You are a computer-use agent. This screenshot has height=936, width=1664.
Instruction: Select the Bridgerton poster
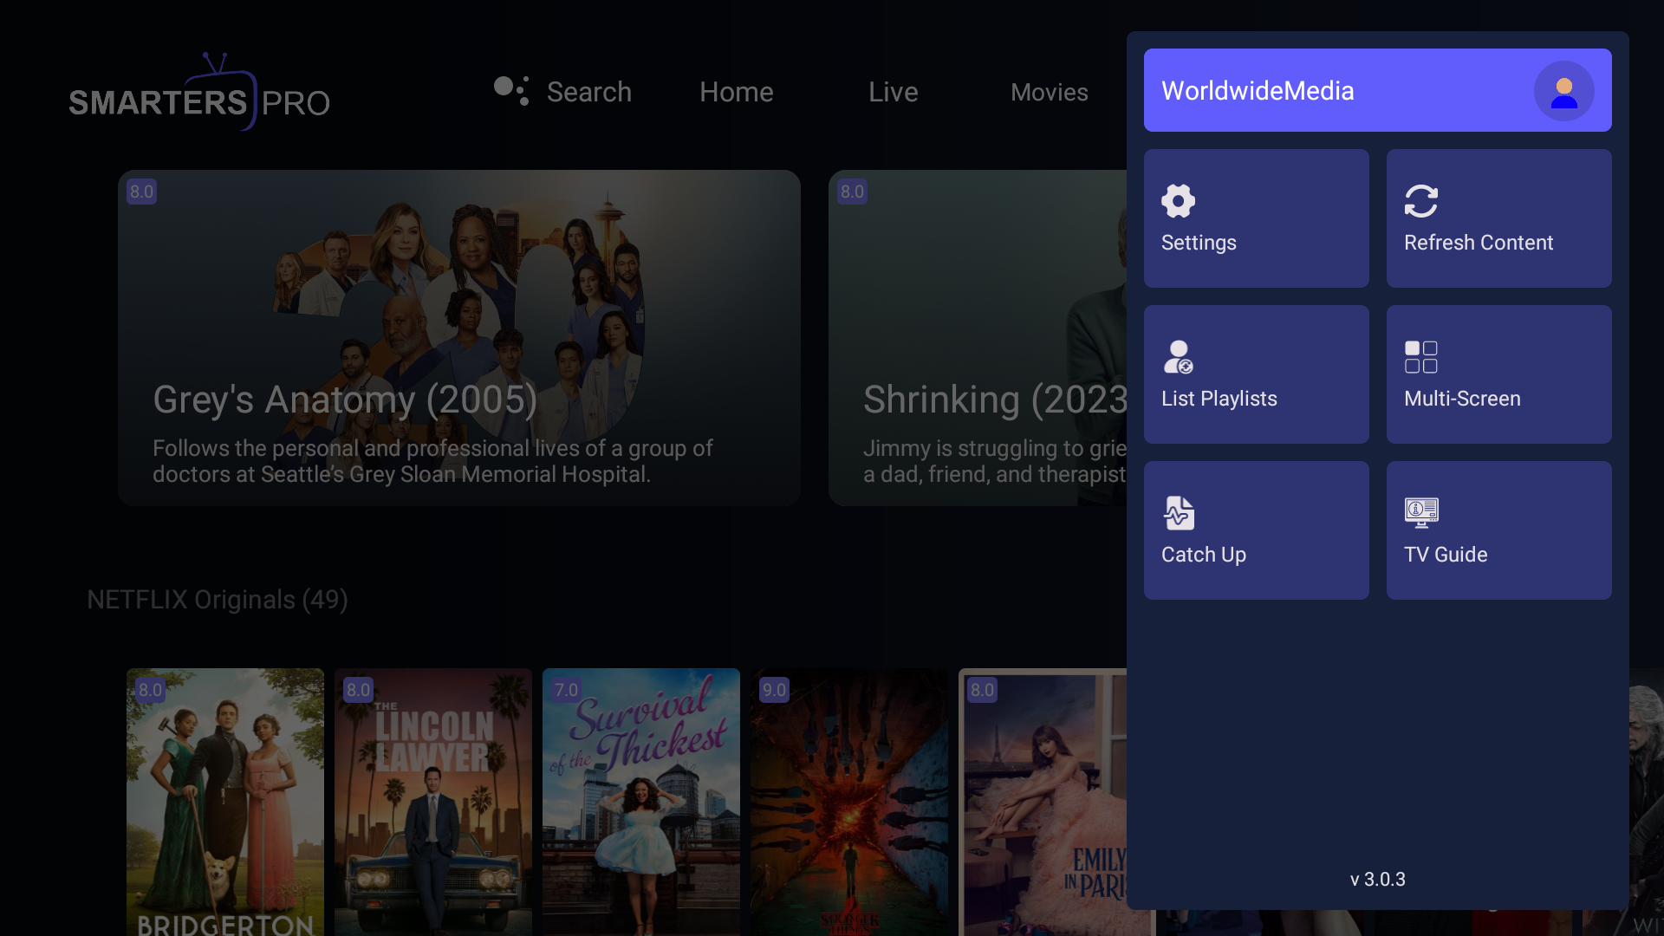(x=225, y=802)
